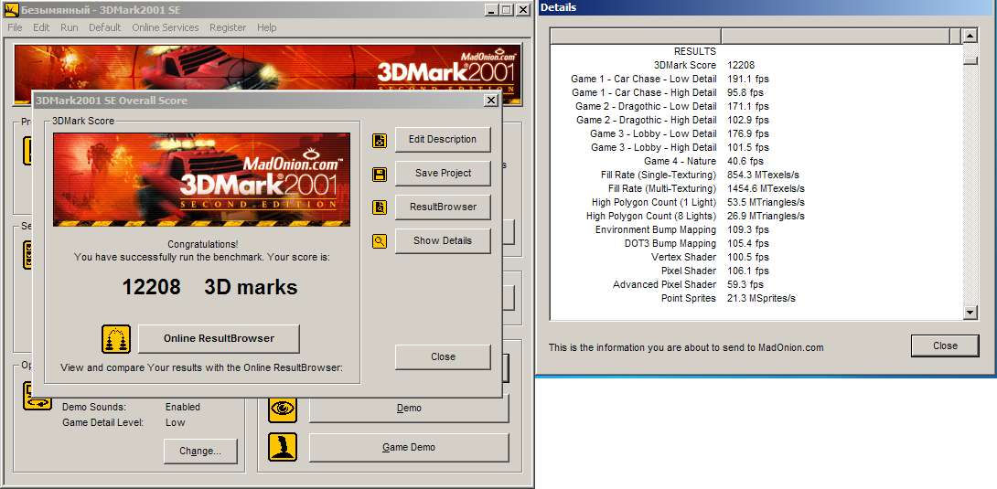Click the 3DMark2001 SE title bar app icon
The height and width of the screenshot is (489, 997).
11,10
